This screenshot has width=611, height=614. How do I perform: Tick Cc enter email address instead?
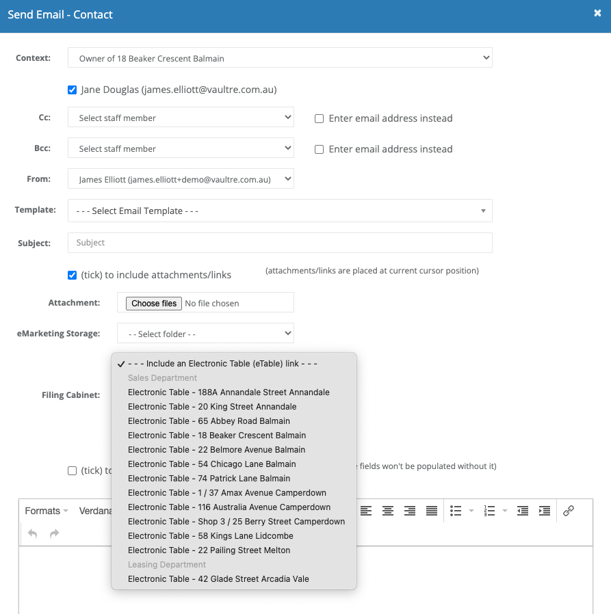(319, 119)
